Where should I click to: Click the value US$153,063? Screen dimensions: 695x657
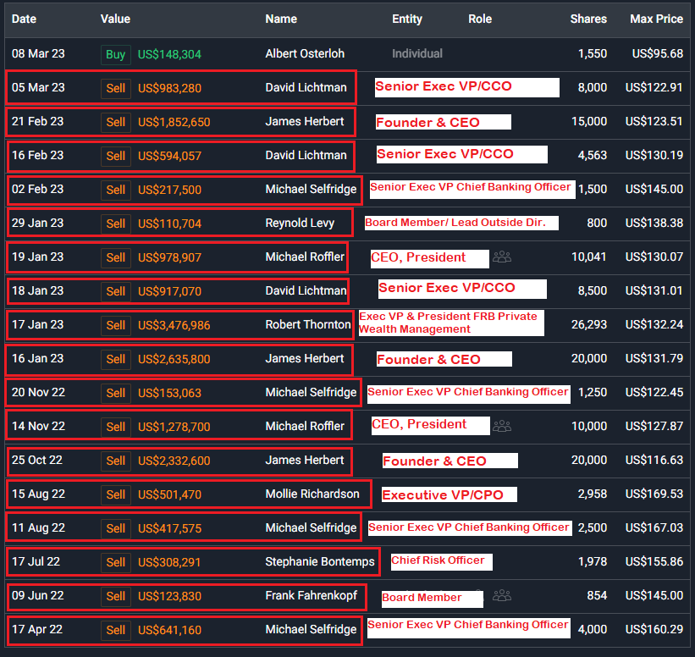click(169, 393)
